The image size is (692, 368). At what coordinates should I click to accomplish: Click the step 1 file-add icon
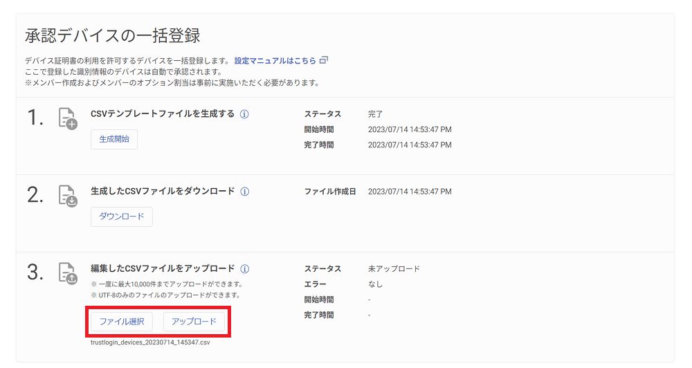(68, 119)
